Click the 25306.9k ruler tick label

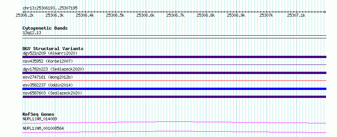(236, 15)
